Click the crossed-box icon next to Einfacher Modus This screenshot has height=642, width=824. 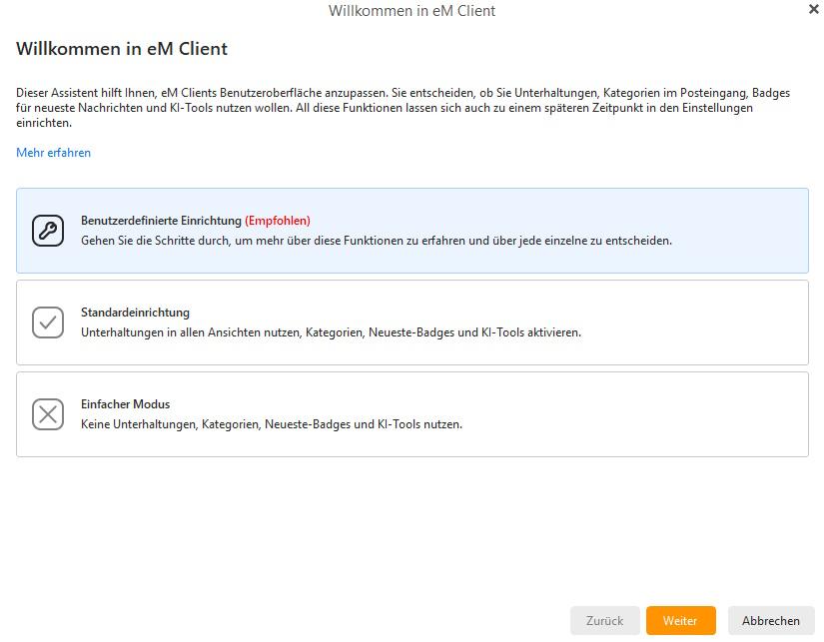pyautogui.click(x=47, y=414)
